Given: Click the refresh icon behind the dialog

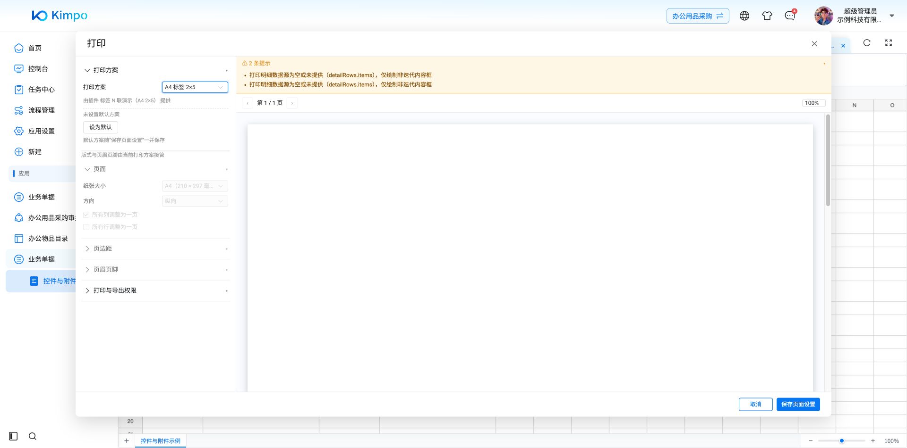Looking at the screenshot, I should (x=867, y=43).
